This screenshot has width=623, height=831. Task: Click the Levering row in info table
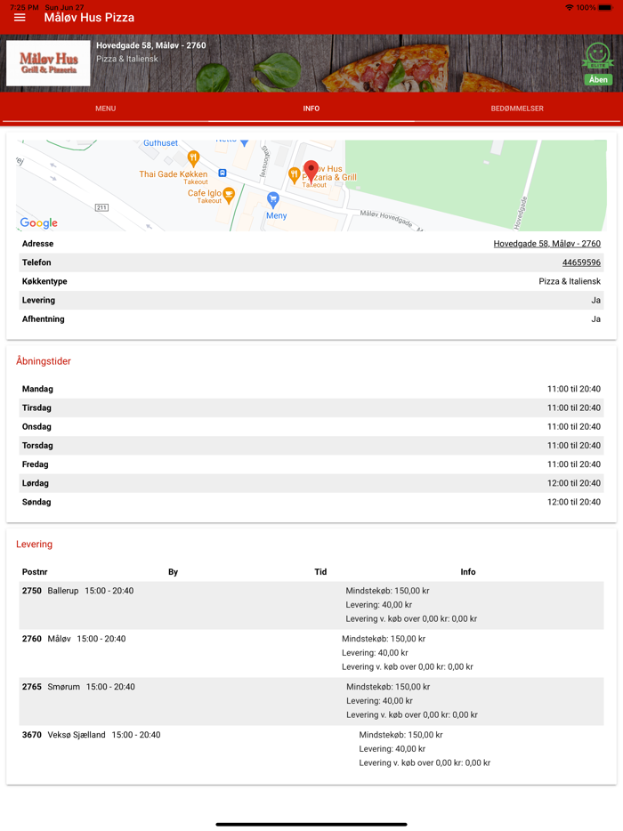[x=311, y=301]
